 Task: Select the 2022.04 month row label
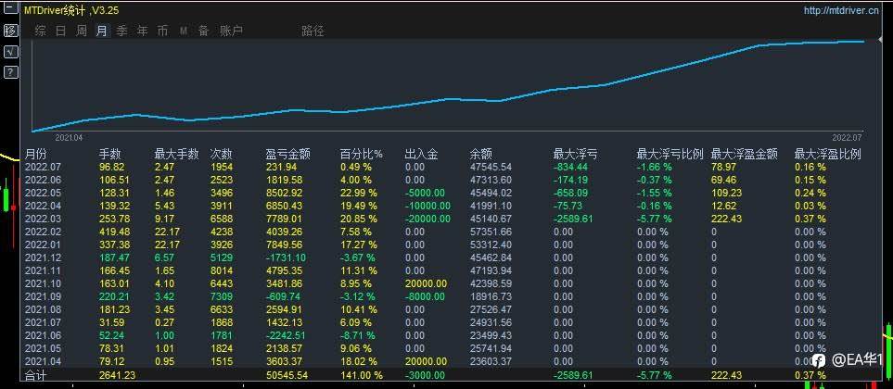pyautogui.click(x=44, y=206)
